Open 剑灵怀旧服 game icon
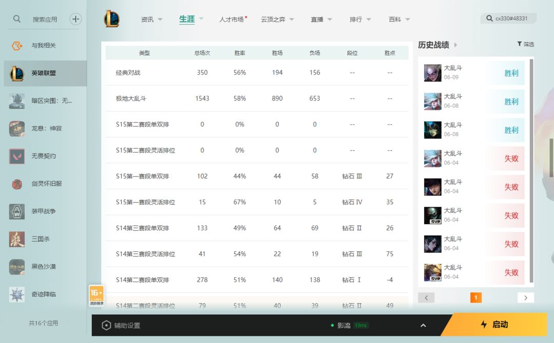This screenshot has height=343, width=554. (x=17, y=184)
